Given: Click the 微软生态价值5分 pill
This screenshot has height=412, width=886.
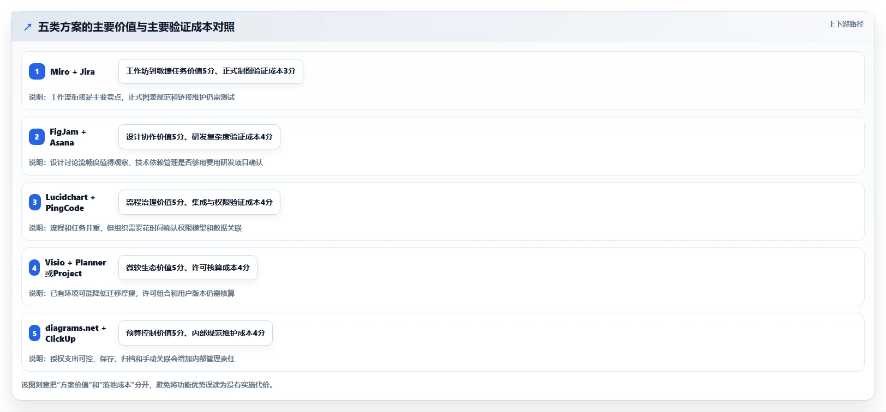Looking at the screenshot, I should click(188, 268).
